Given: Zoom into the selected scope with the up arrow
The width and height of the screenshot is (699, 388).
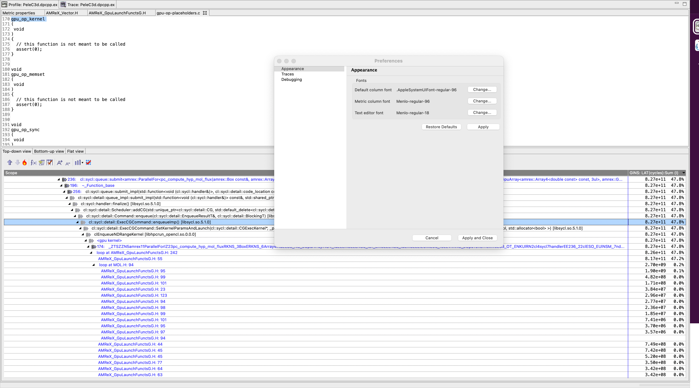Looking at the screenshot, I should (10, 162).
